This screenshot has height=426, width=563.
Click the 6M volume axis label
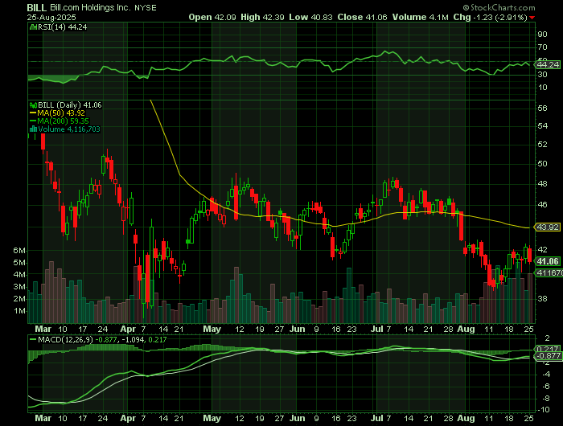pyautogui.click(x=19, y=251)
